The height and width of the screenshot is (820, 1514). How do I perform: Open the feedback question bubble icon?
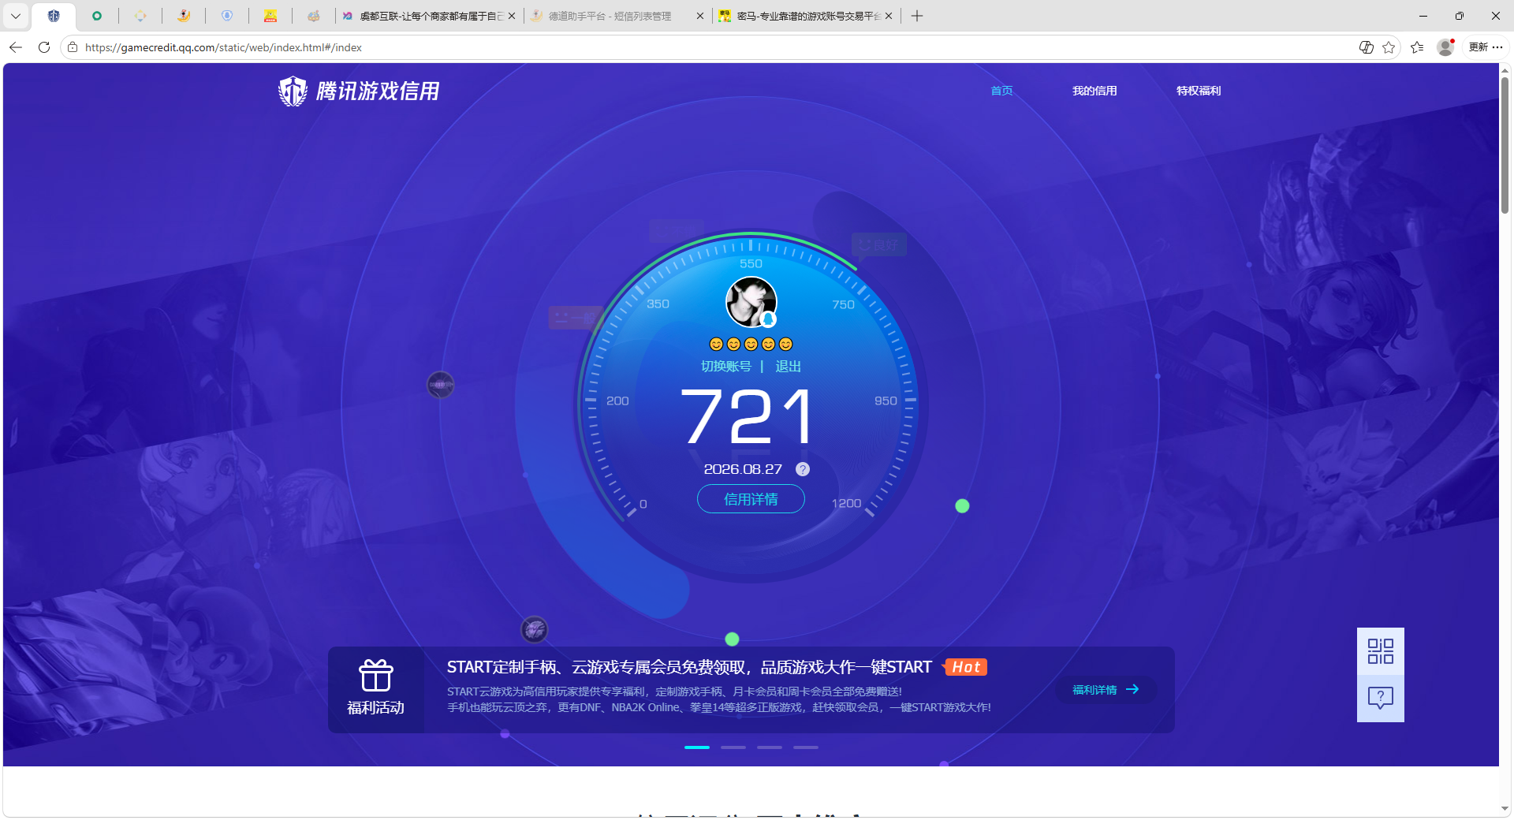point(1380,698)
